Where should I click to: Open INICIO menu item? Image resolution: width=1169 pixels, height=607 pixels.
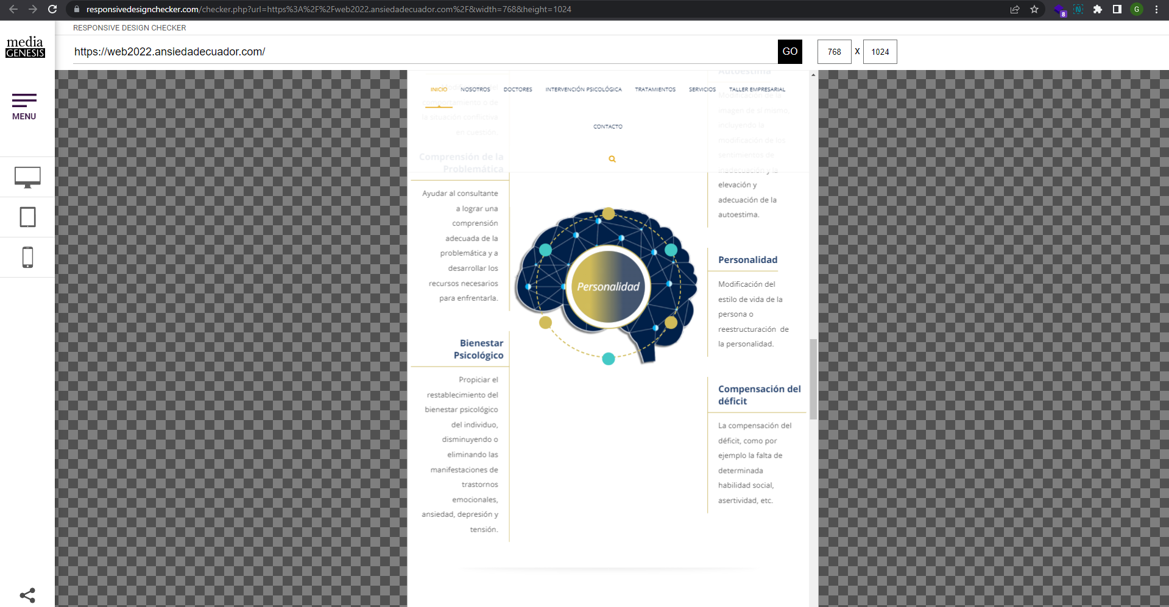click(x=439, y=89)
